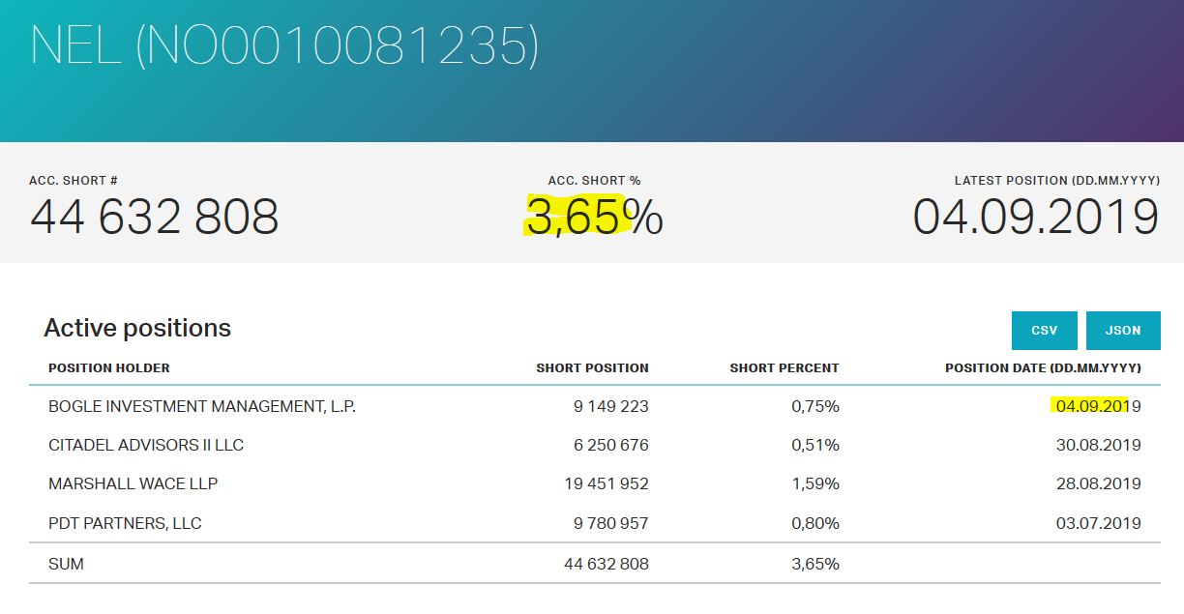Viewport: 1184px width, 614px height.
Task: Click the latest position date 04.09.2019 heading
Action: pyautogui.click(x=1035, y=217)
